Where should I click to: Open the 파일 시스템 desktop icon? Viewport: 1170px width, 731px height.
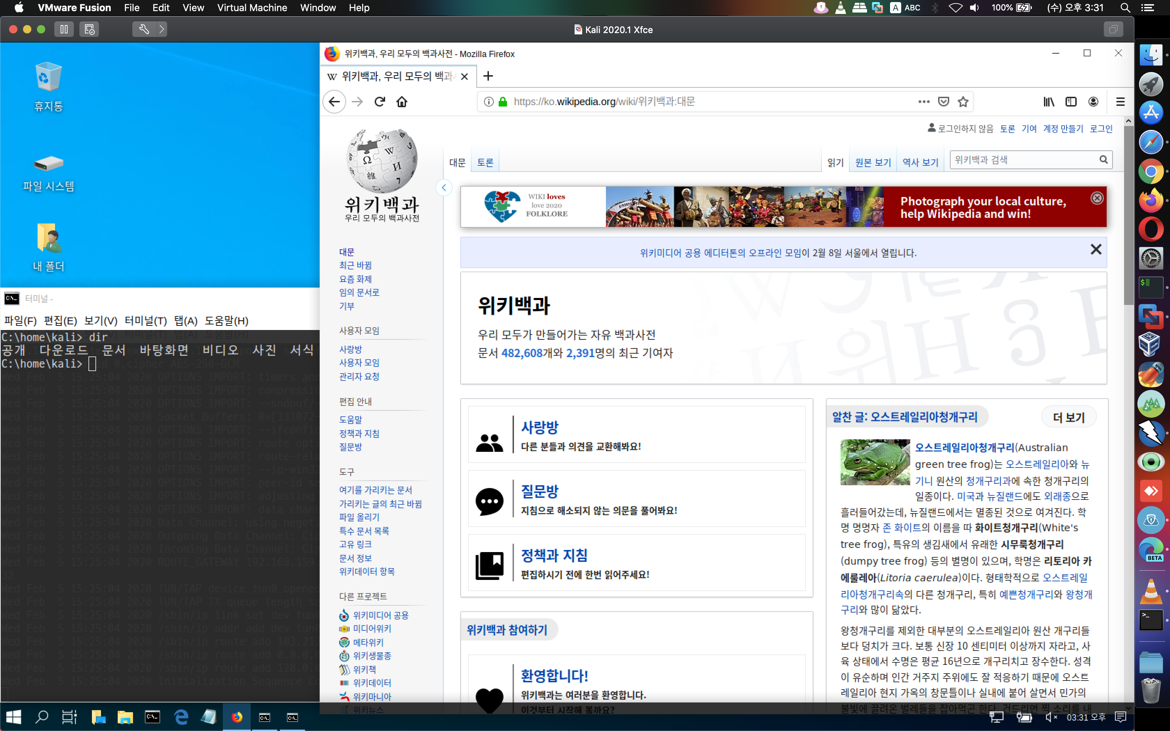tap(48, 173)
